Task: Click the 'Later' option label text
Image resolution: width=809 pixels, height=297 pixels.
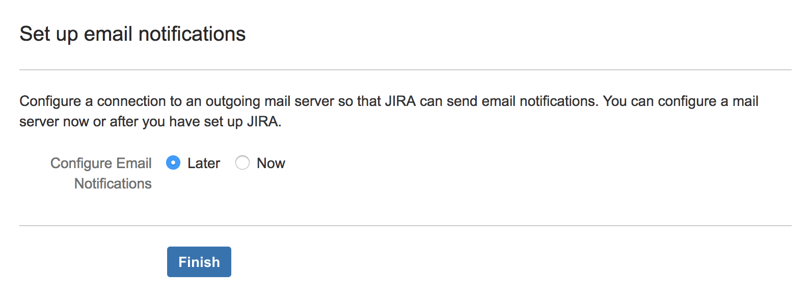Action: tap(204, 163)
